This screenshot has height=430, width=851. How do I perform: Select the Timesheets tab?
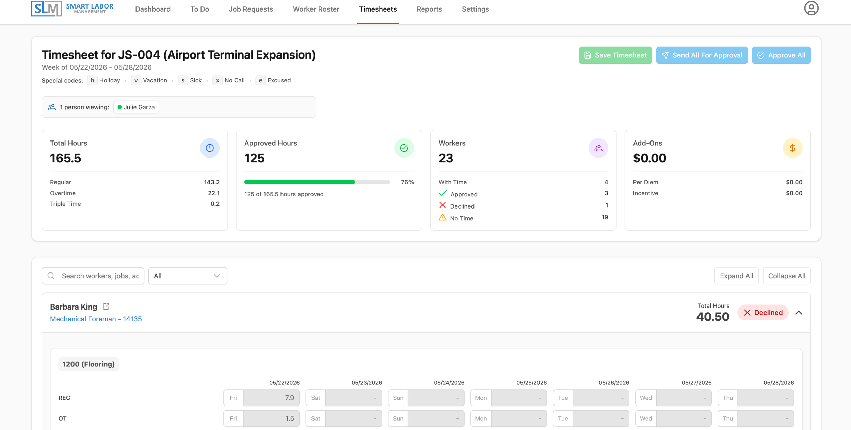378,9
